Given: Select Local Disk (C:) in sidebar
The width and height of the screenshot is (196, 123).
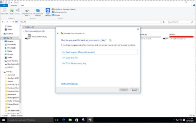Looking at the screenshot, I should pyautogui.click(x=11, y=61).
